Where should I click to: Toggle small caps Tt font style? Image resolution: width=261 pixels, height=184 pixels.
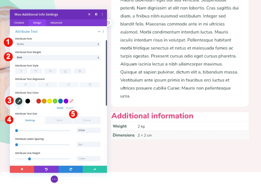tap(50, 71)
